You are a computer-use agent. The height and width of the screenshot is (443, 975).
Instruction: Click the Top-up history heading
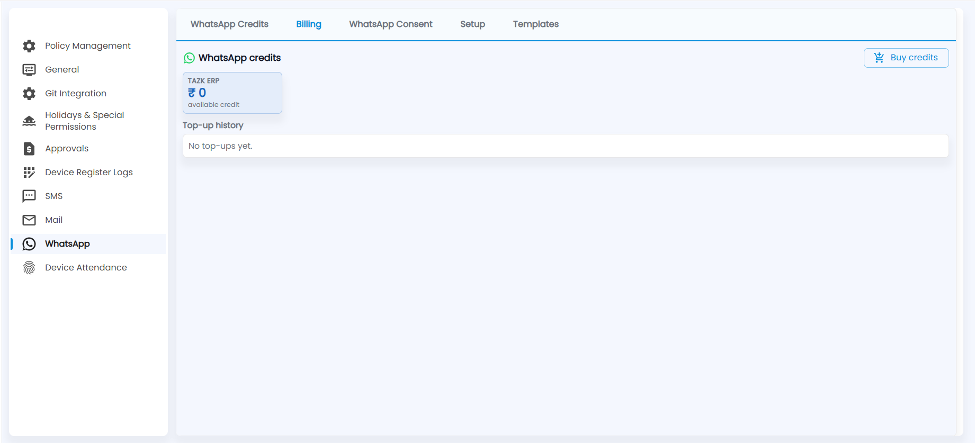click(x=213, y=125)
